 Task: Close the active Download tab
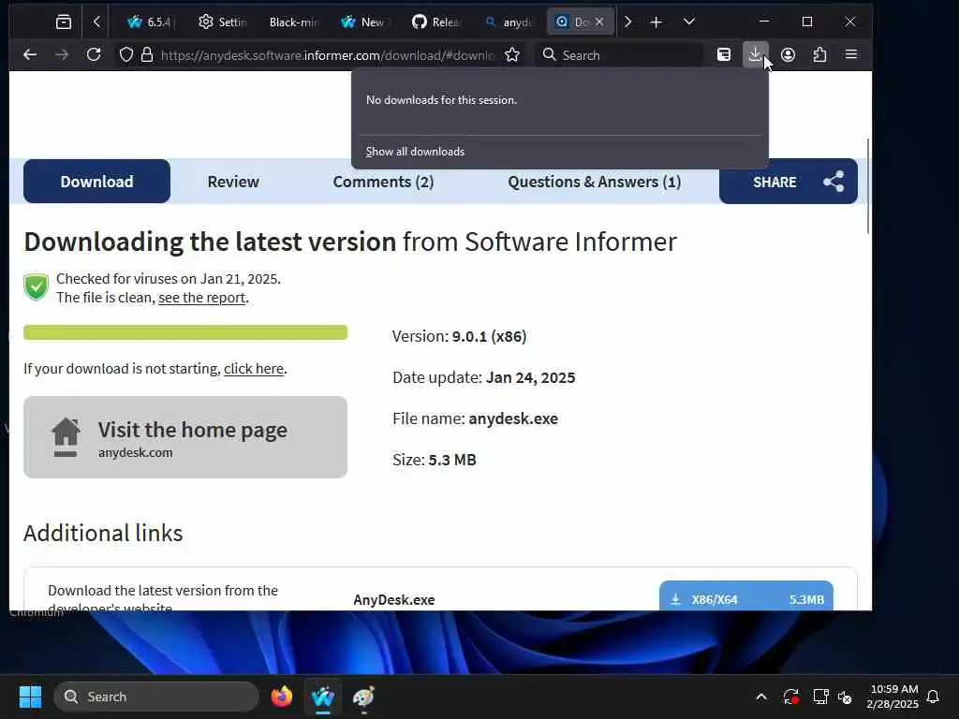599,22
